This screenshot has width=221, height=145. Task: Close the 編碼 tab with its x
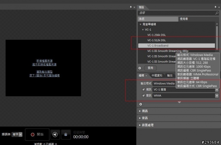tap(146, 76)
